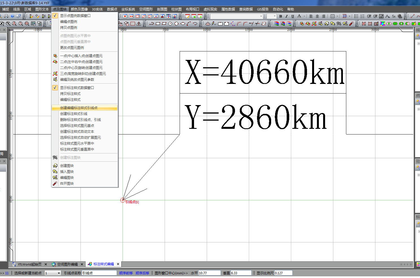Switch to YTLWorld起始页 tab
Viewport: 420px width, 278px height.
(x=30, y=264)
